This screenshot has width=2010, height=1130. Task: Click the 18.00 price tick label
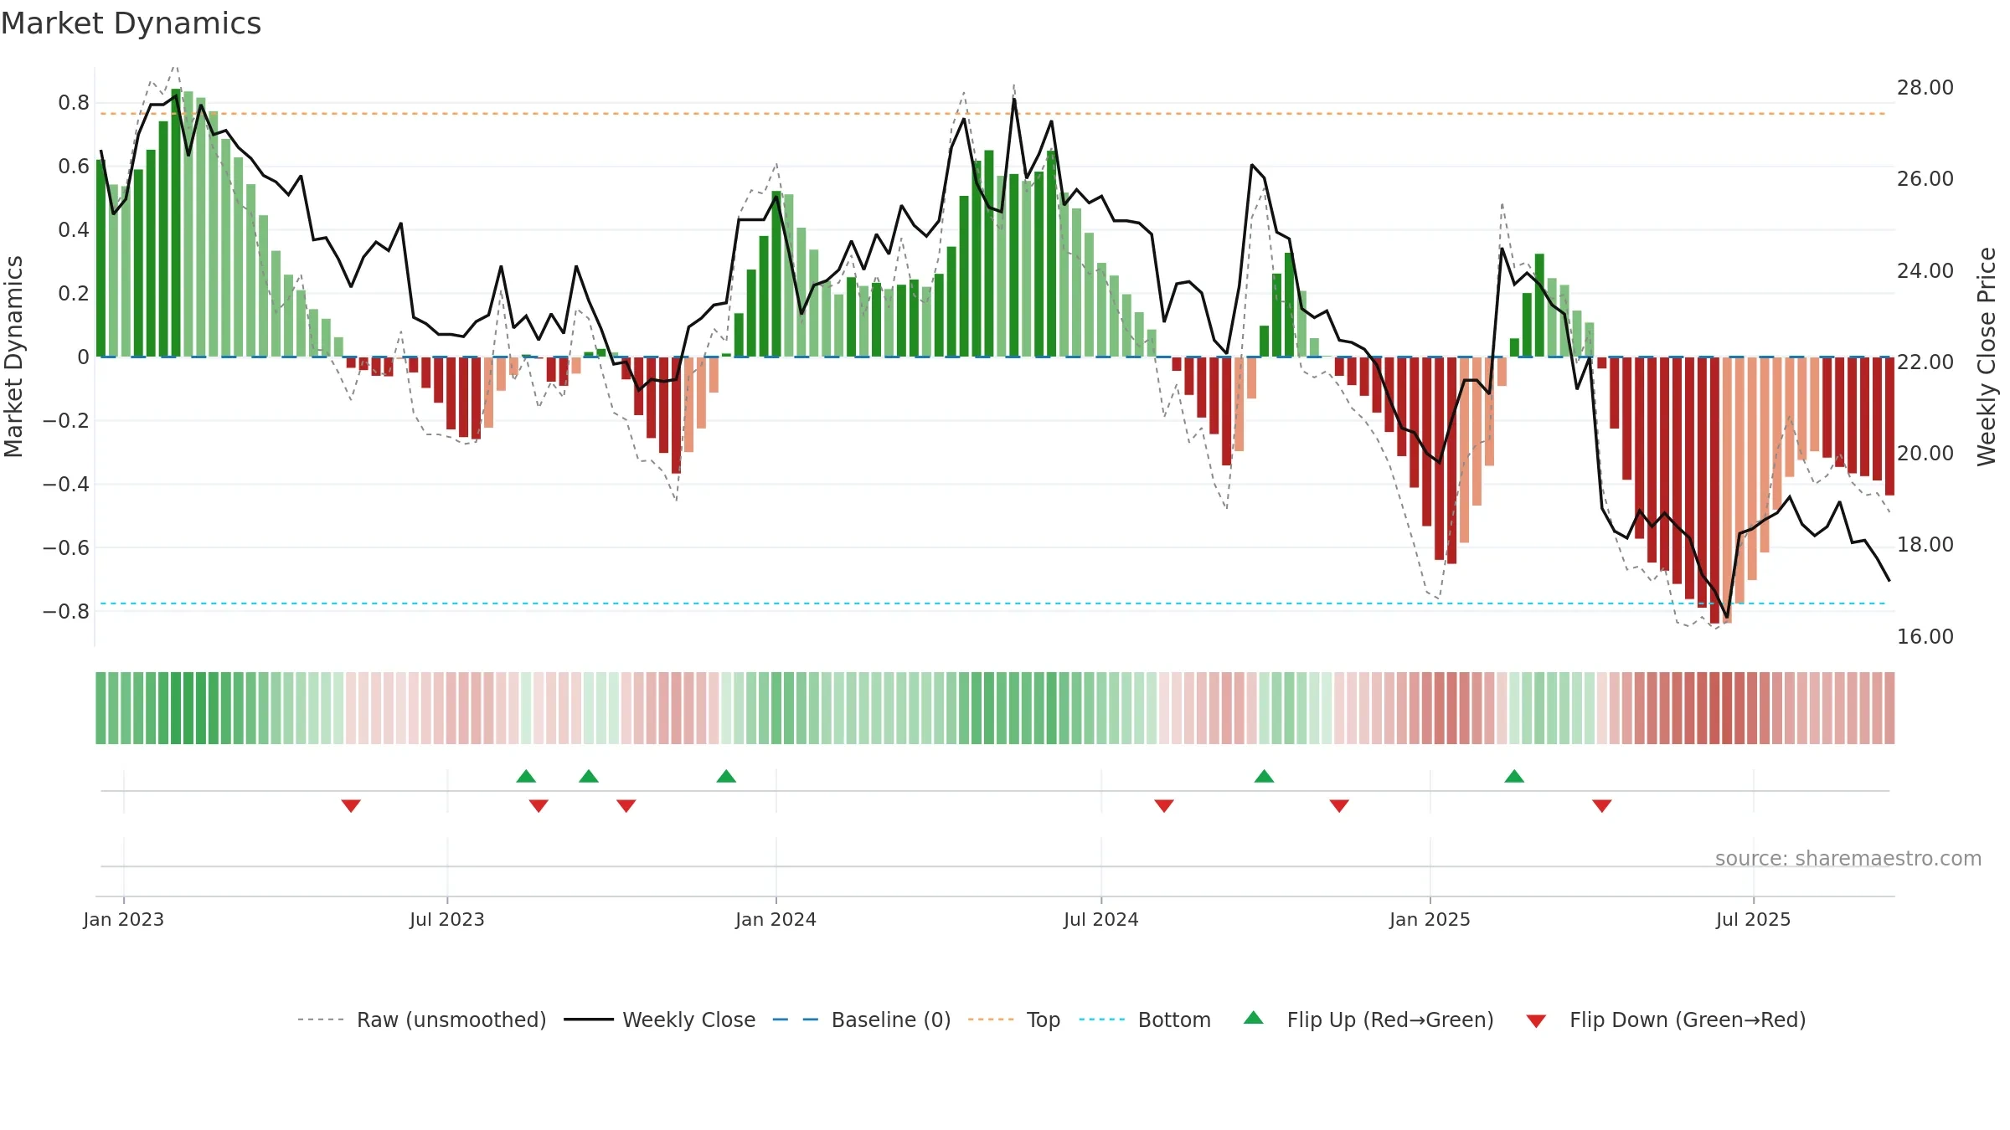pyautogui.click(x=1925, y=545)
